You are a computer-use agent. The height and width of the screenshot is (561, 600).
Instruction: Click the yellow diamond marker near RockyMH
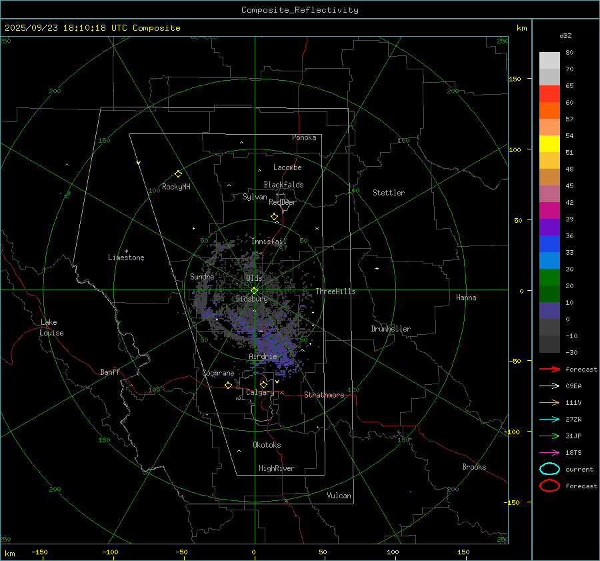pos(178,173)
